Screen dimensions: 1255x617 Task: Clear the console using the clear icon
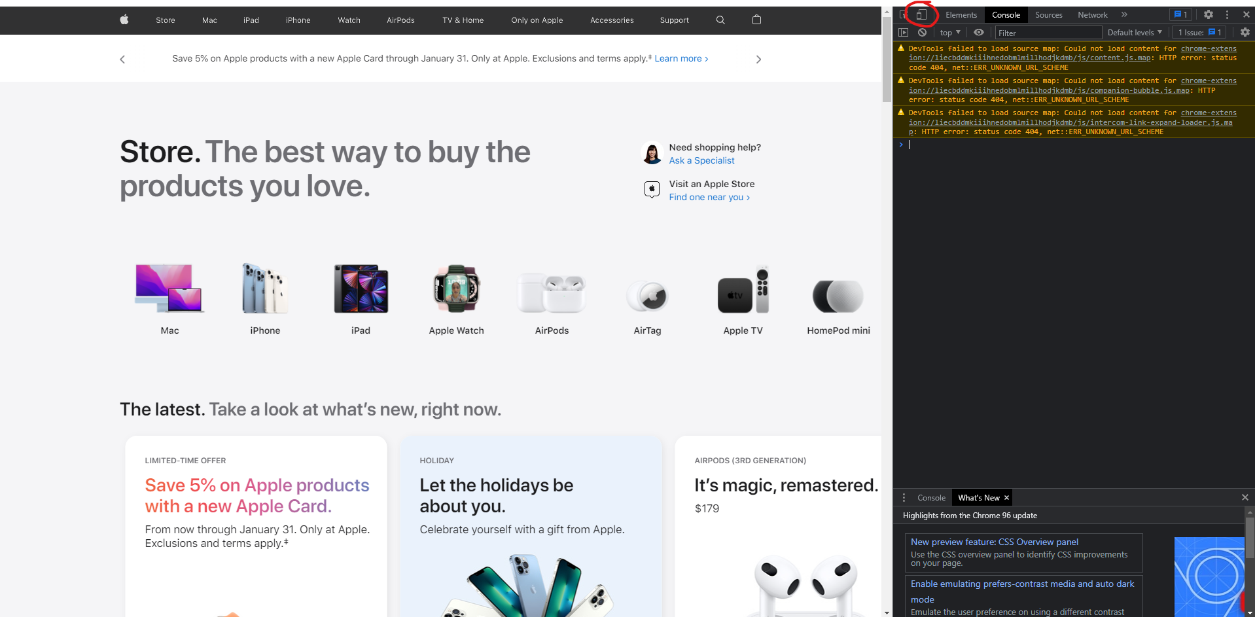click(x=922, y=32)
